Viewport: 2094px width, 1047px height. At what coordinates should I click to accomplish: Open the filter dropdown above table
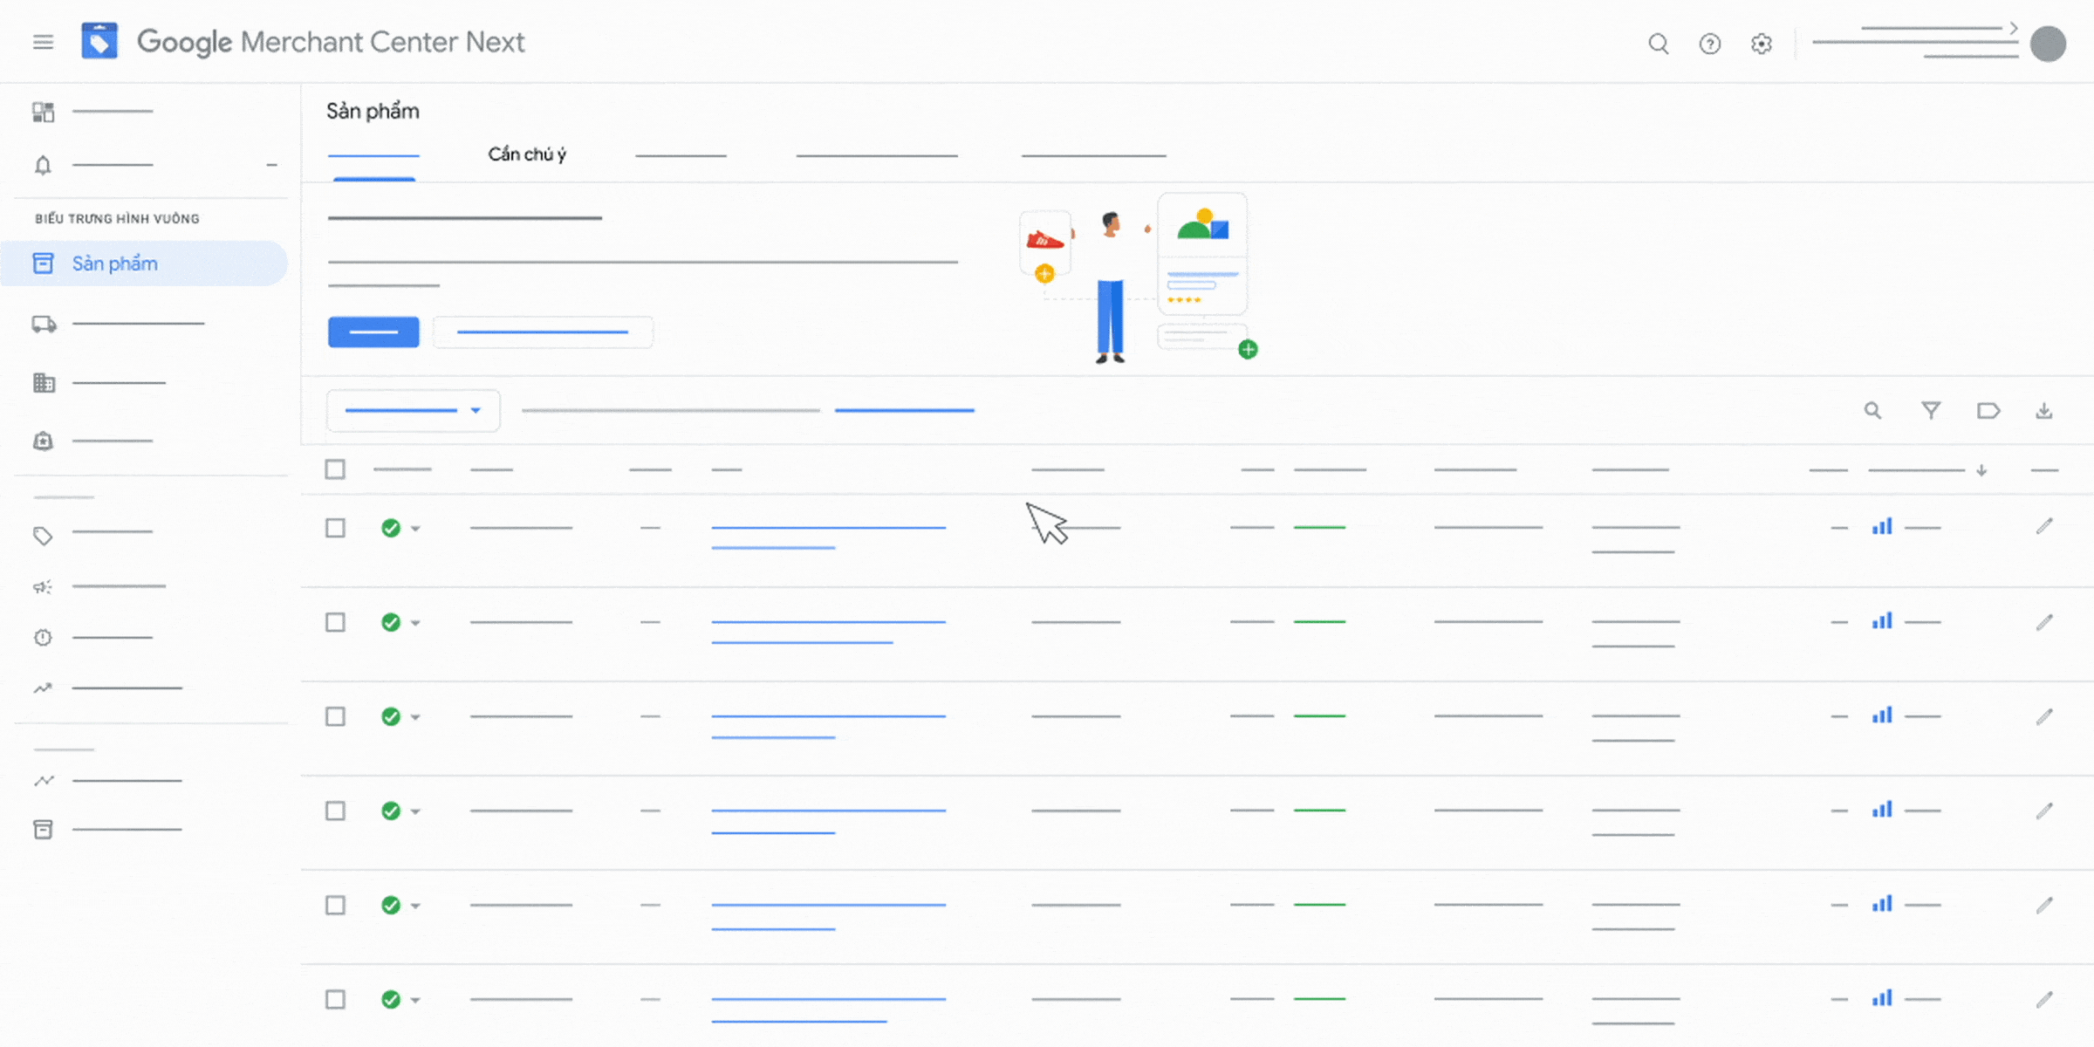(x=413, y=410)
